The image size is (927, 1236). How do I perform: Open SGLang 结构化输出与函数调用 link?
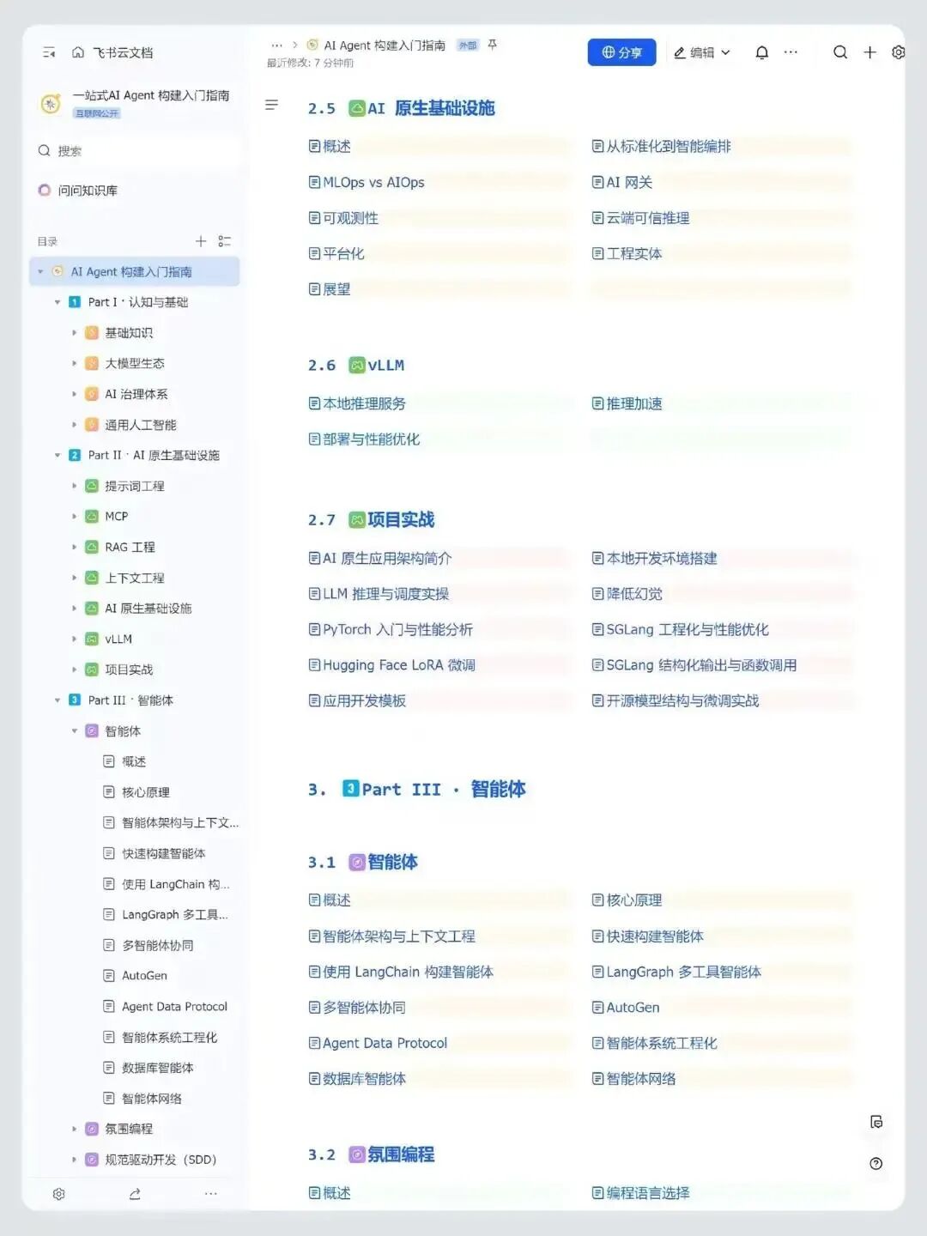pyautogui.click(x=701, y=665)
